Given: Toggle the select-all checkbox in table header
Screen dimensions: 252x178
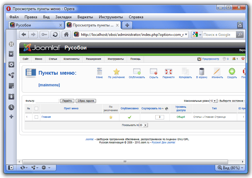Looking at the screenshot, I should point(36,108).
